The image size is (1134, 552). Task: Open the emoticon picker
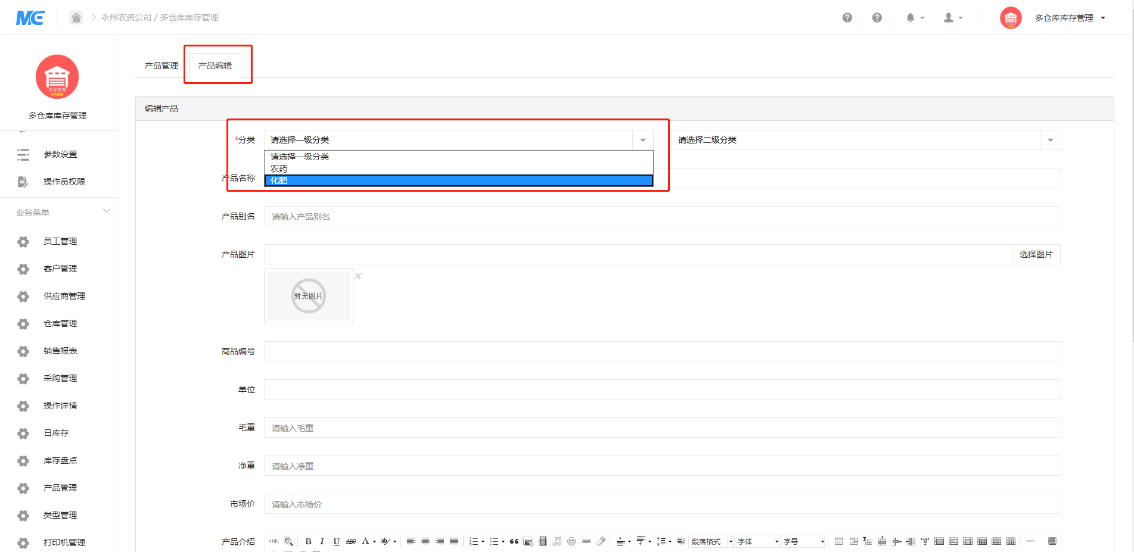coord(571,541)
